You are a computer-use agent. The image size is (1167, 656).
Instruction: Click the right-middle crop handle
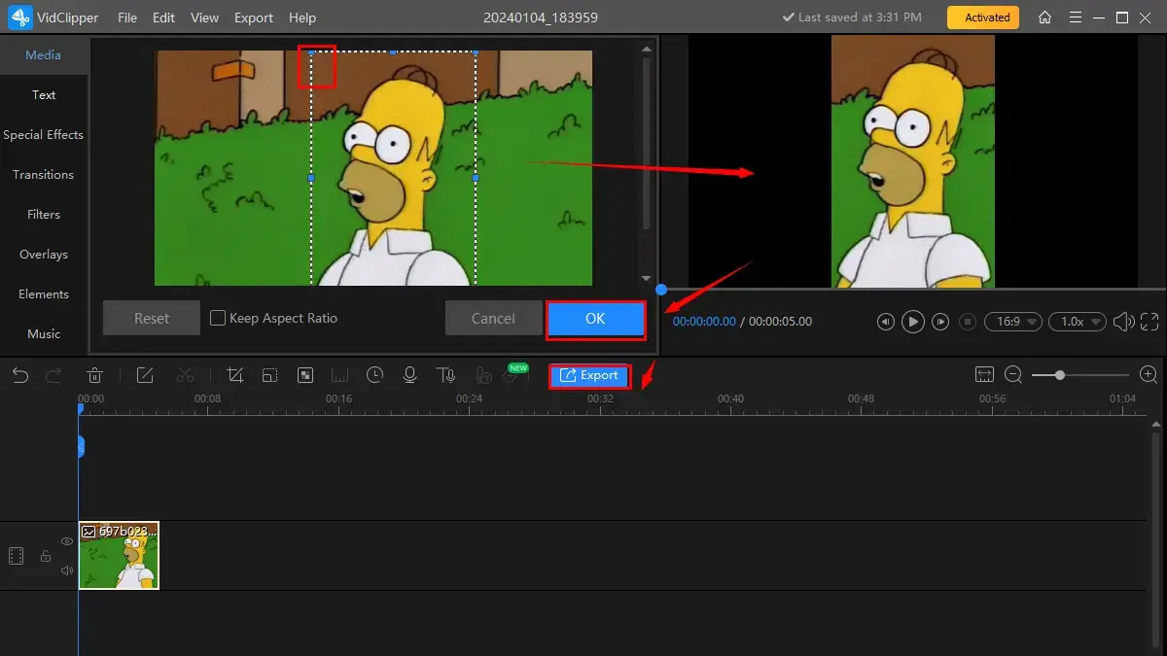pos(476,178)
